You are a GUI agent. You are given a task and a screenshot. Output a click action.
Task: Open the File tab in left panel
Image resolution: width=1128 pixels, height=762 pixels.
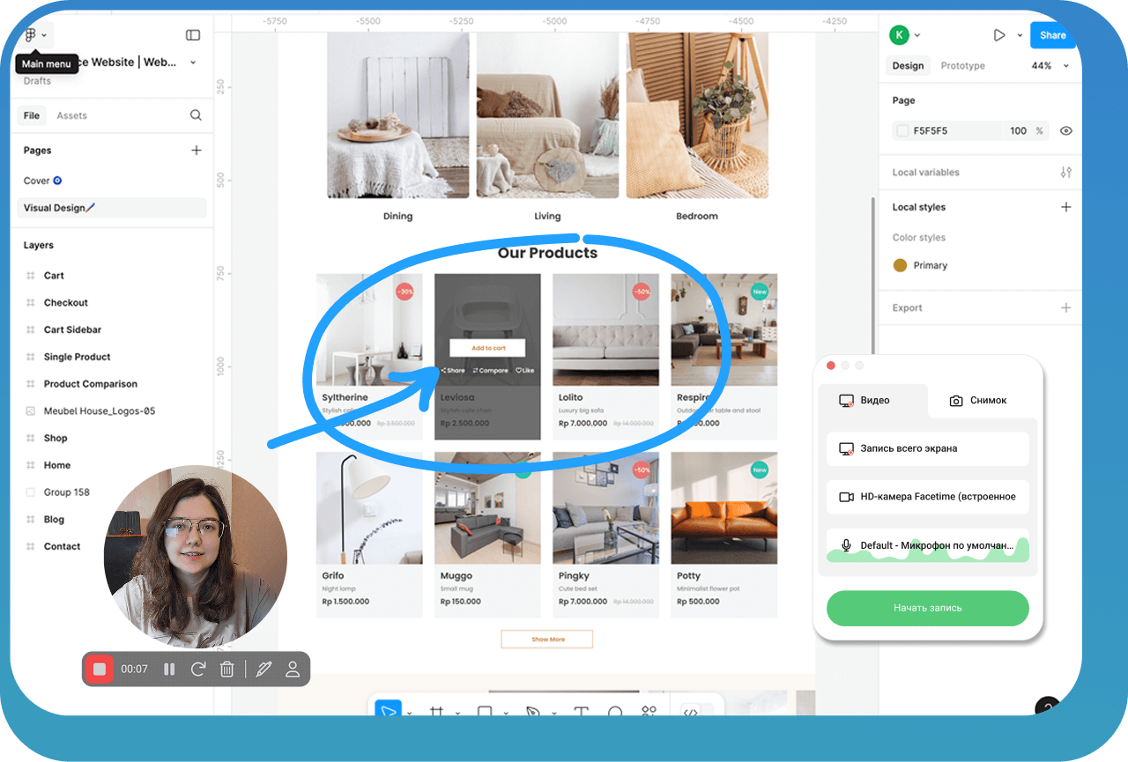tap(32, 115)
